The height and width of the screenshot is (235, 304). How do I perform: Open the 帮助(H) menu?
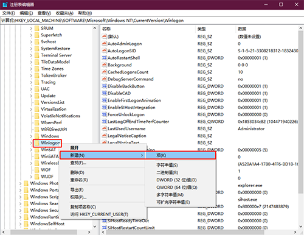tap(85, 13)
